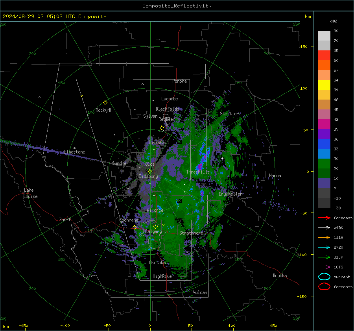Click the 20 dBZ green color swatch
Viewport: 354px width, 331px height.
[324, 164]
